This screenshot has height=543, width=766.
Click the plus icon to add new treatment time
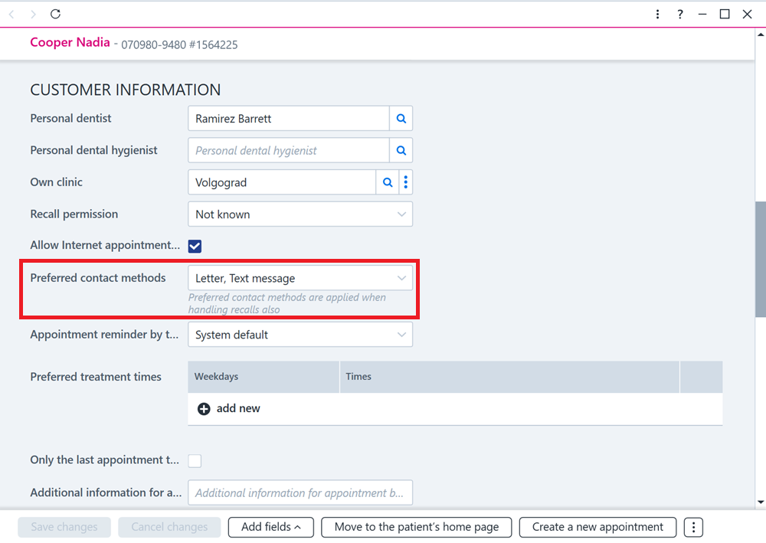coord(204,409)
